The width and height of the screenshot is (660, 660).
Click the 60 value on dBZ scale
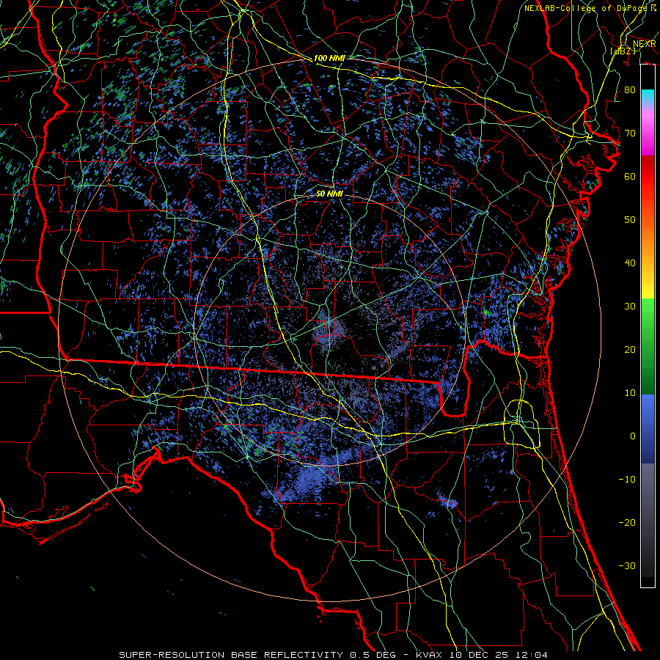click(630, 177)
